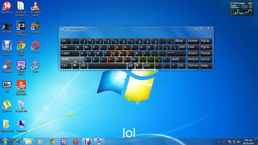Click the Del key

[x=182, y=47]
